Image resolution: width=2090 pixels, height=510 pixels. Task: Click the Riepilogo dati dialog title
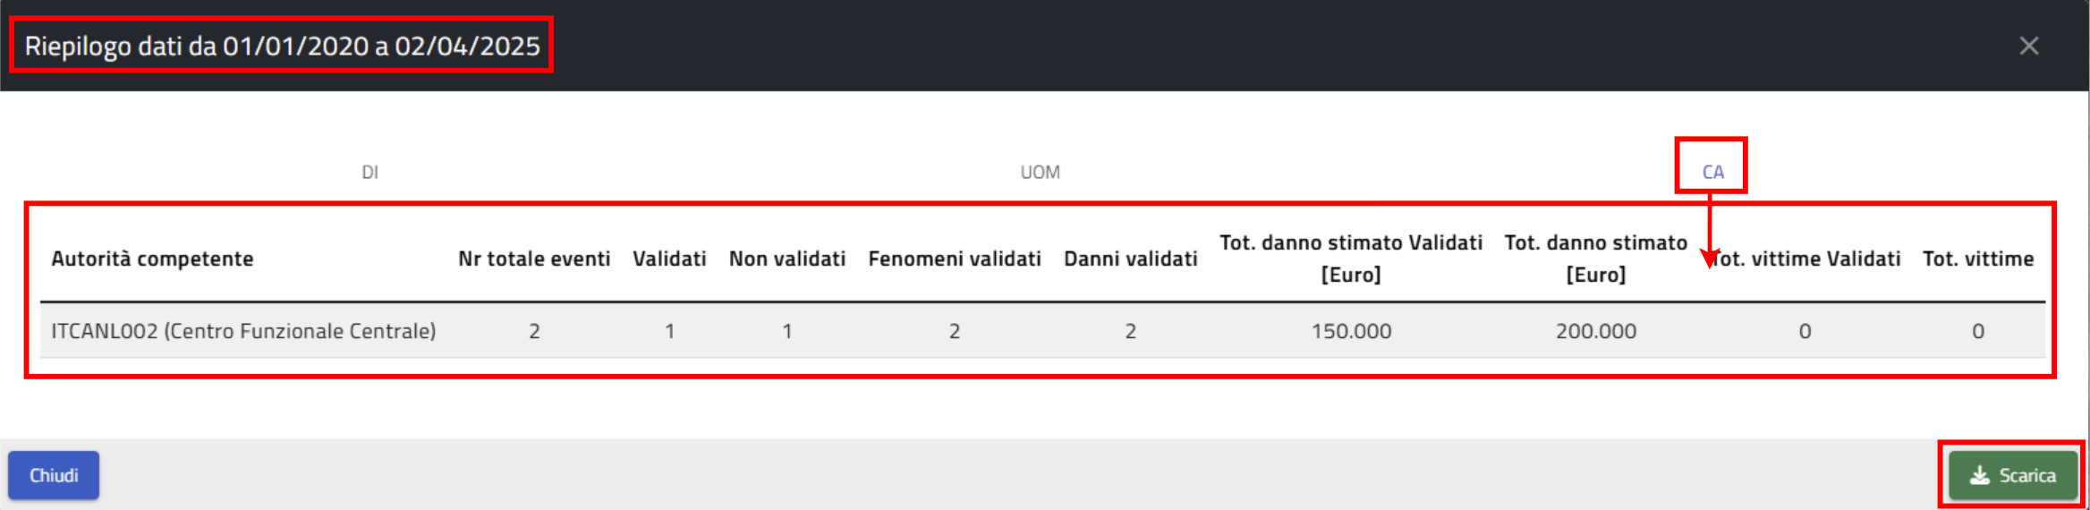[282, 46]
